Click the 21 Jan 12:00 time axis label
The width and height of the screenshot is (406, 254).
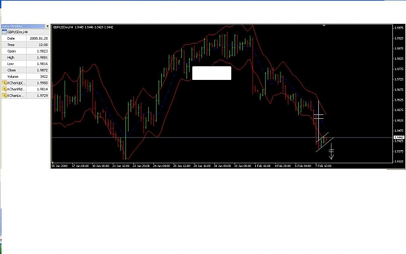[x=121, y=166]
